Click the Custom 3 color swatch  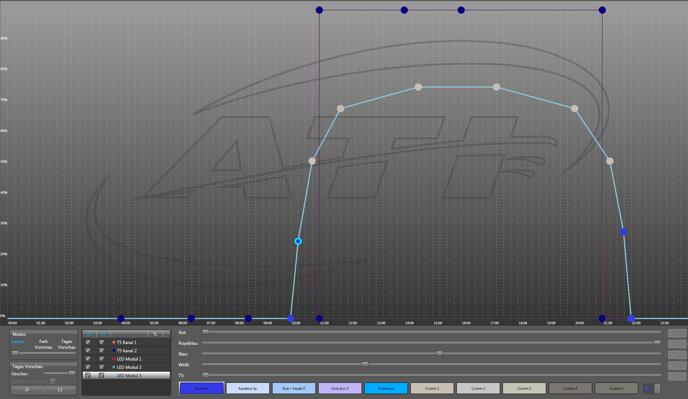coord(524,388)
